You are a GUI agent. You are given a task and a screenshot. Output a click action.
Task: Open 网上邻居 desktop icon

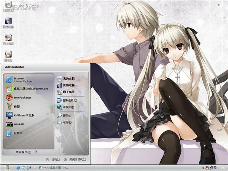point(8,40)
